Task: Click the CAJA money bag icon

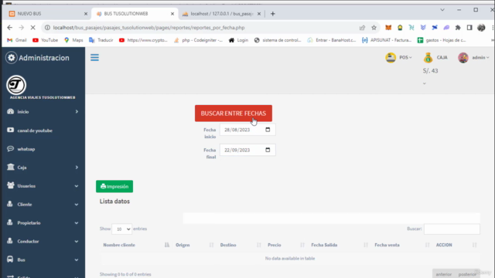Action: click(x=428, y=58)
